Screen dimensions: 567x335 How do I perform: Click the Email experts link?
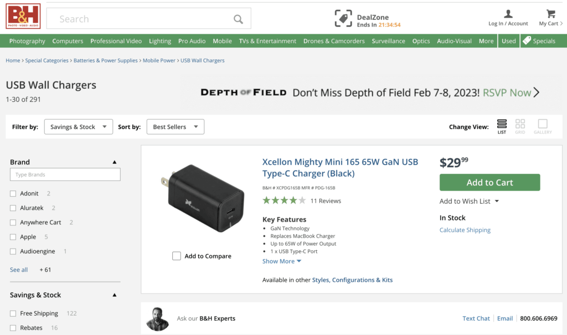coord(505,318)
